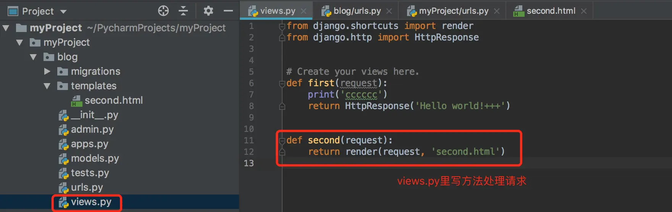Click the Python icon on the blog/urls.py tab
This screenshot has width=672, height=212.
click(326, 11)
